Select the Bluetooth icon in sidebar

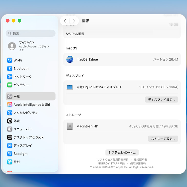10,69
